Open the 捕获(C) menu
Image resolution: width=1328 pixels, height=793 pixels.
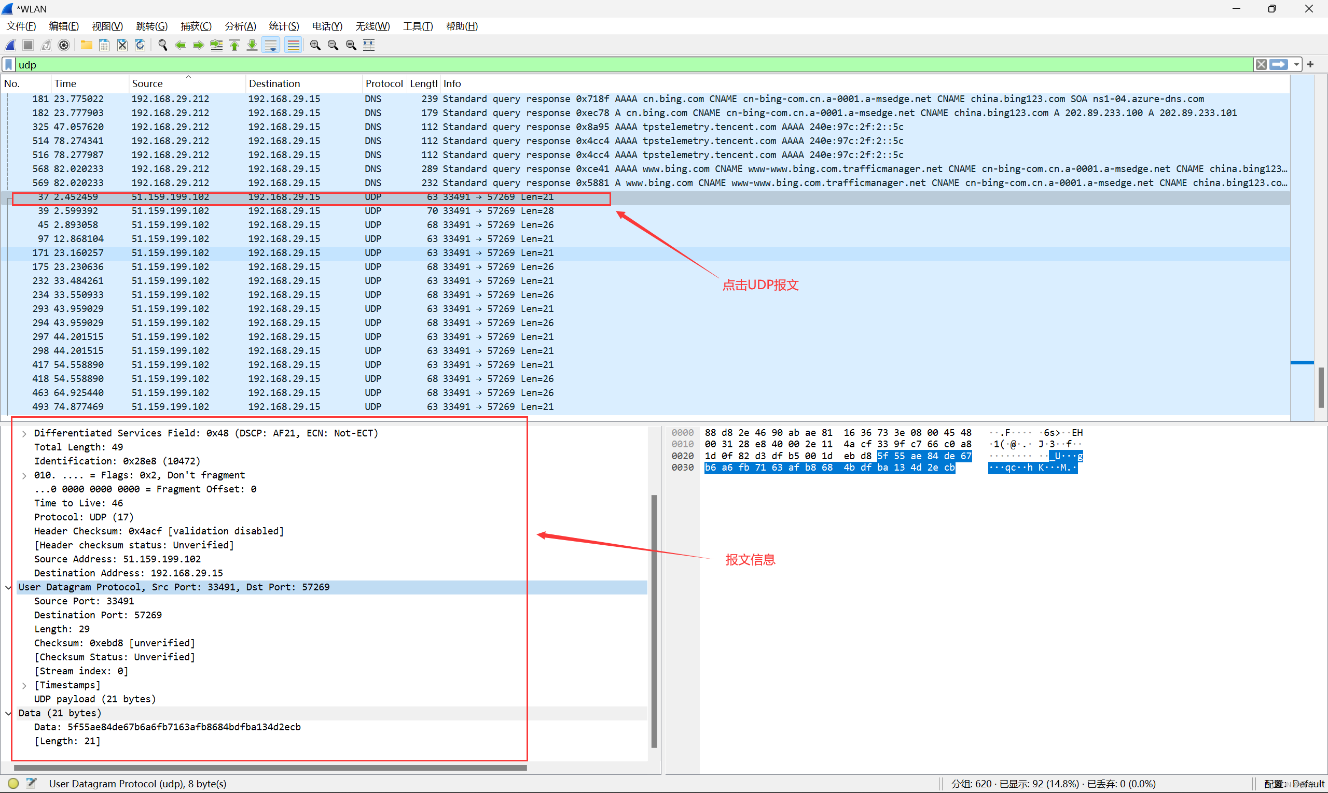pyautogui.click(x=196, y=26)
